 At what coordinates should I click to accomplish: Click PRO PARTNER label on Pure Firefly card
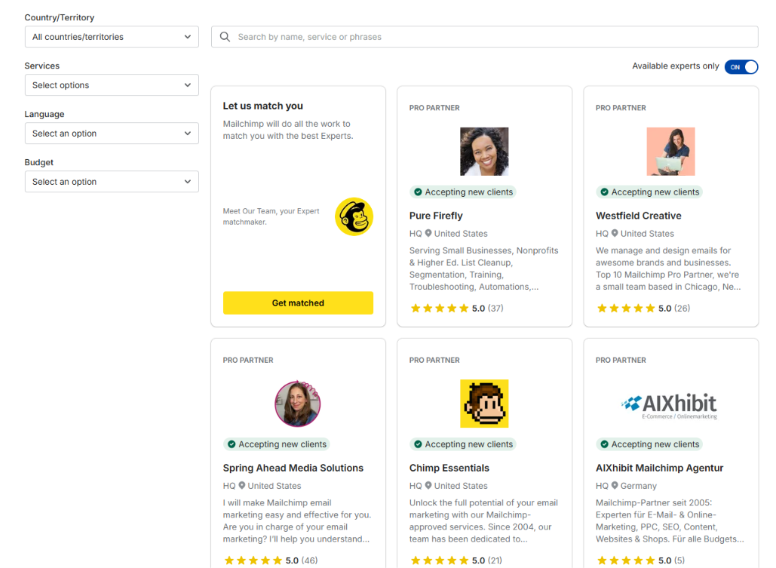tap(434, 108)
